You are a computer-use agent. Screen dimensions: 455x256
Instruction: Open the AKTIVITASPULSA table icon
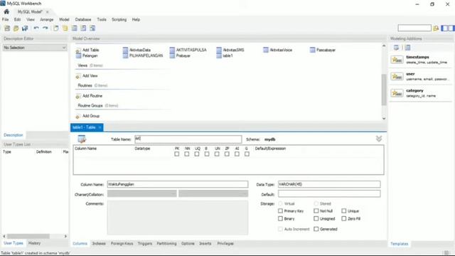(x=172, y=50)
